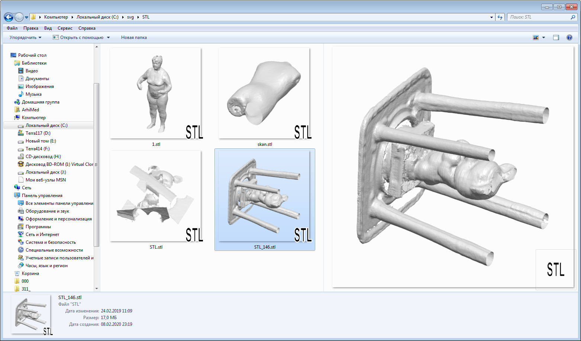
Task: Click the search magnifier icon
Action: 573,17
